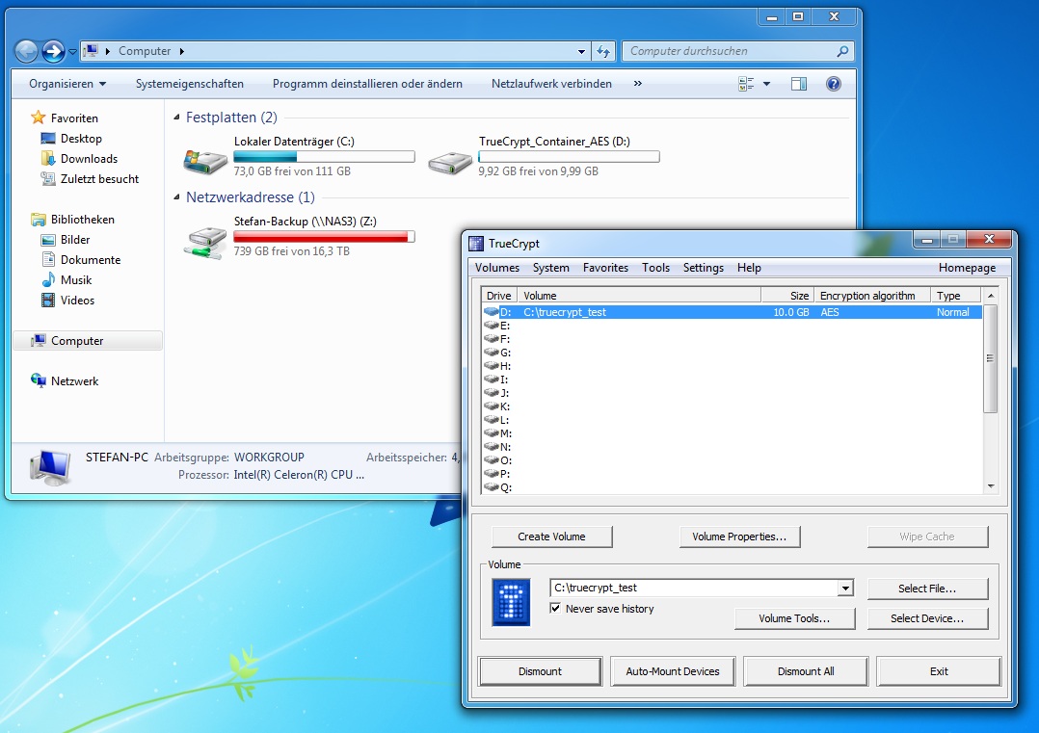This screenshot has height=733, width=1039.
Task: Click Programm deinstallieren oder ändern
Action: (367, 84)
